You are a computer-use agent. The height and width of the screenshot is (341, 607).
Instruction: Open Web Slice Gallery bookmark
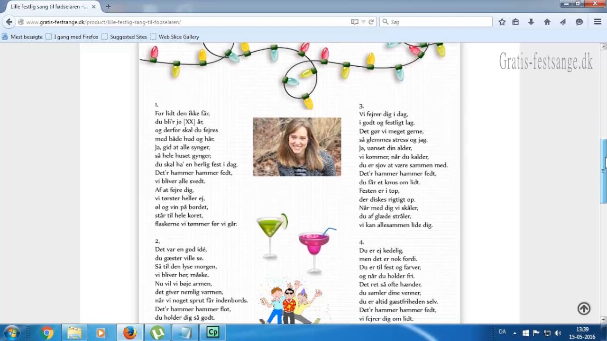click(175, 36)
